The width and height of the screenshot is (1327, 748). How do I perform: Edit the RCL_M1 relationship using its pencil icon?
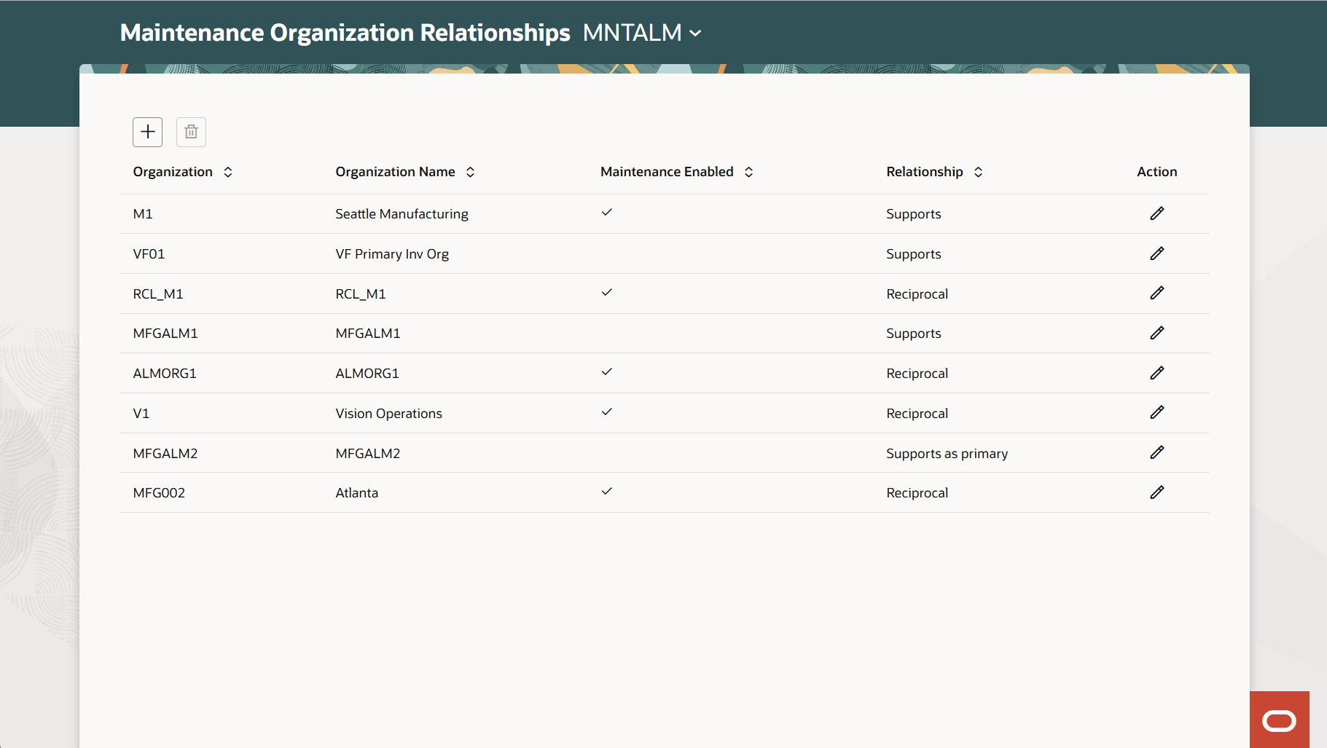(x=1157, y=293)
